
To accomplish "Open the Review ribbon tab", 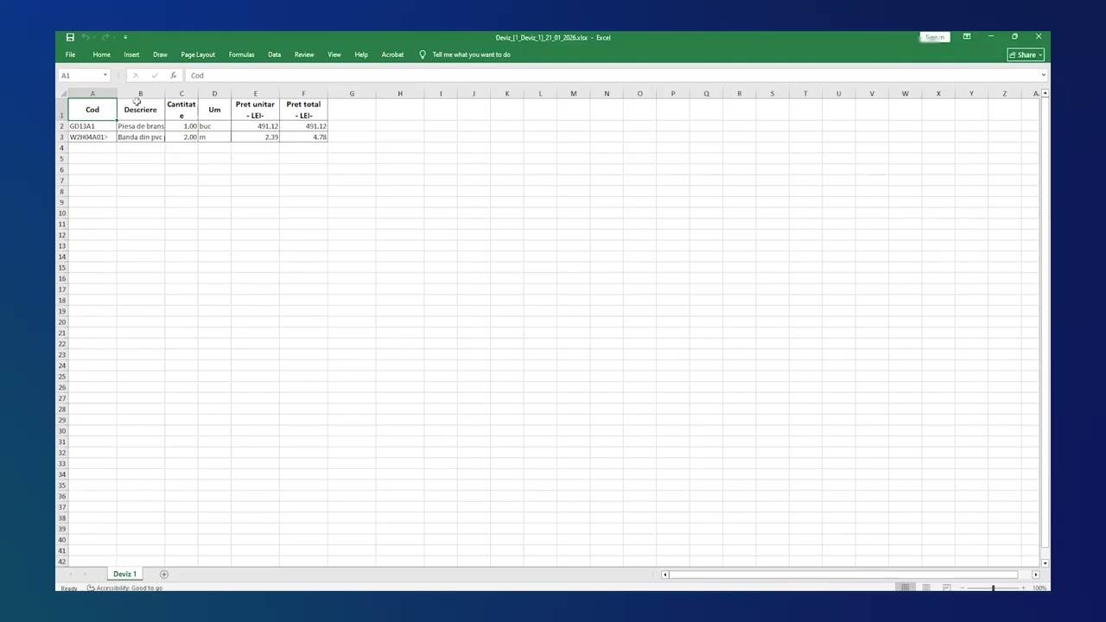I will tap(304, 54).
